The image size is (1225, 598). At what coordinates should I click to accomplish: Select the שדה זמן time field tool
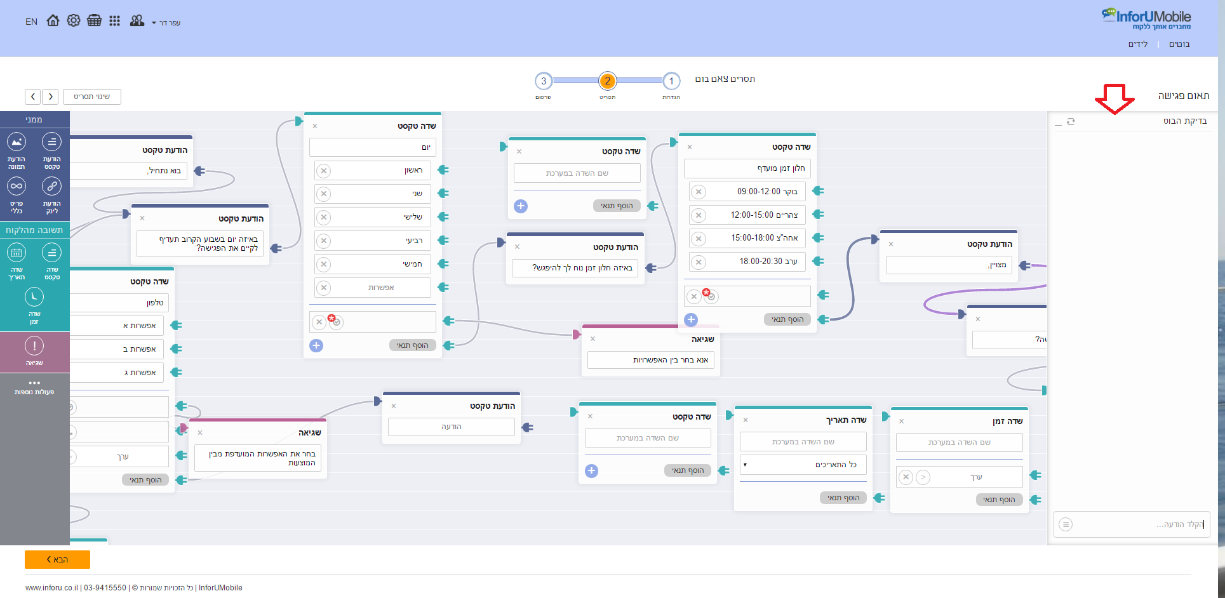34,306
